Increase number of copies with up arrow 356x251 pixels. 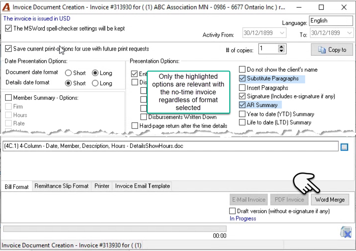(x=281, y=47)
